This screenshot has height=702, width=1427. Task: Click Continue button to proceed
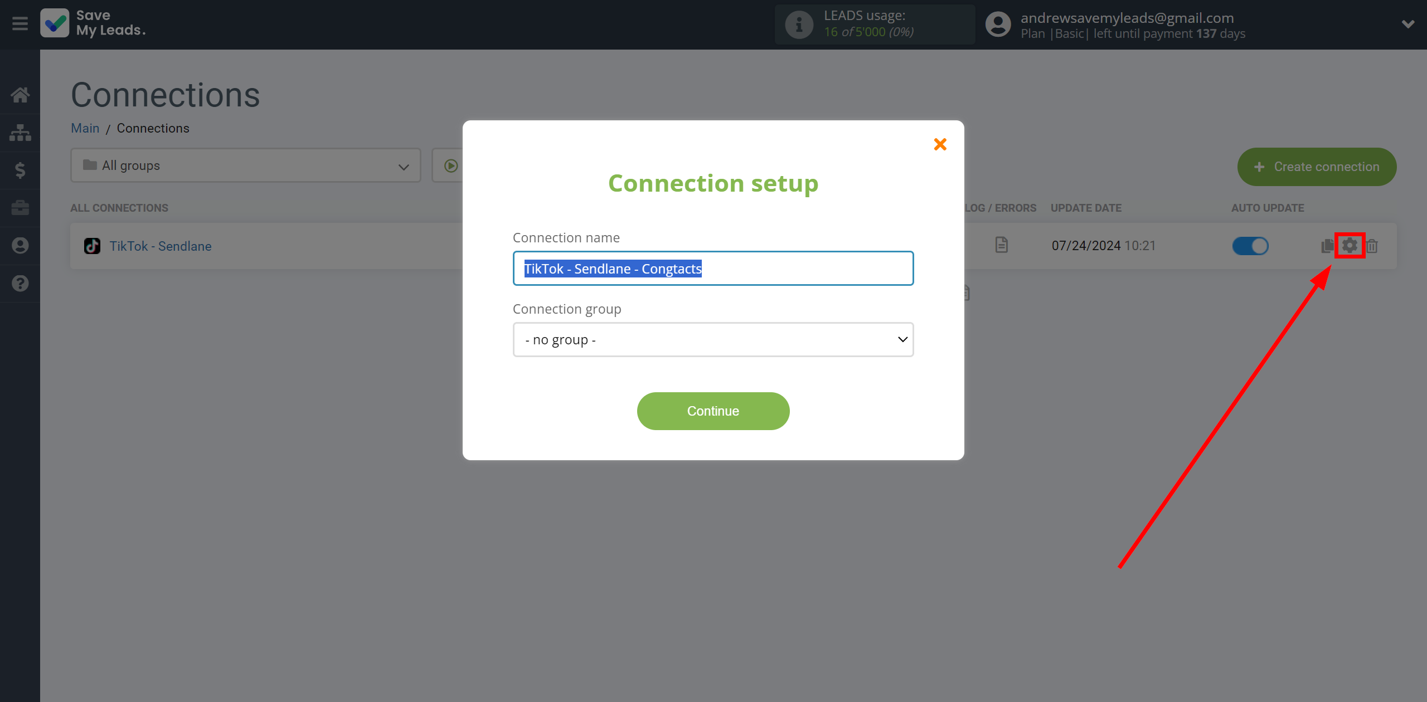coord(713,411)
